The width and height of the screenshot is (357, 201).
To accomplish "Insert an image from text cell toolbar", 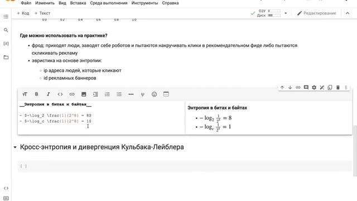I will coord(84,94).
